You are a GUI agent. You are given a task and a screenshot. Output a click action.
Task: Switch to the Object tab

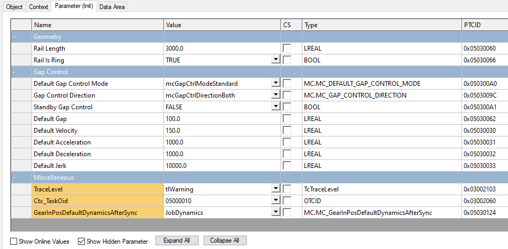(x=15, y=6)
